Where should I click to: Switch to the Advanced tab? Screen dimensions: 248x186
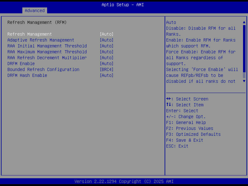pyautogui.click(x=34, y=10)
